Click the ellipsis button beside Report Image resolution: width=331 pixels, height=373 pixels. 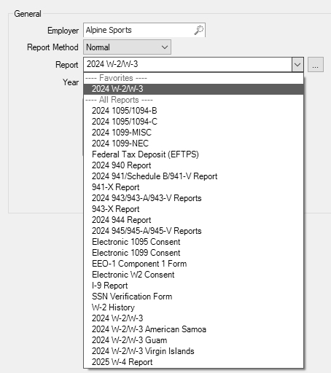click(316, 65)
